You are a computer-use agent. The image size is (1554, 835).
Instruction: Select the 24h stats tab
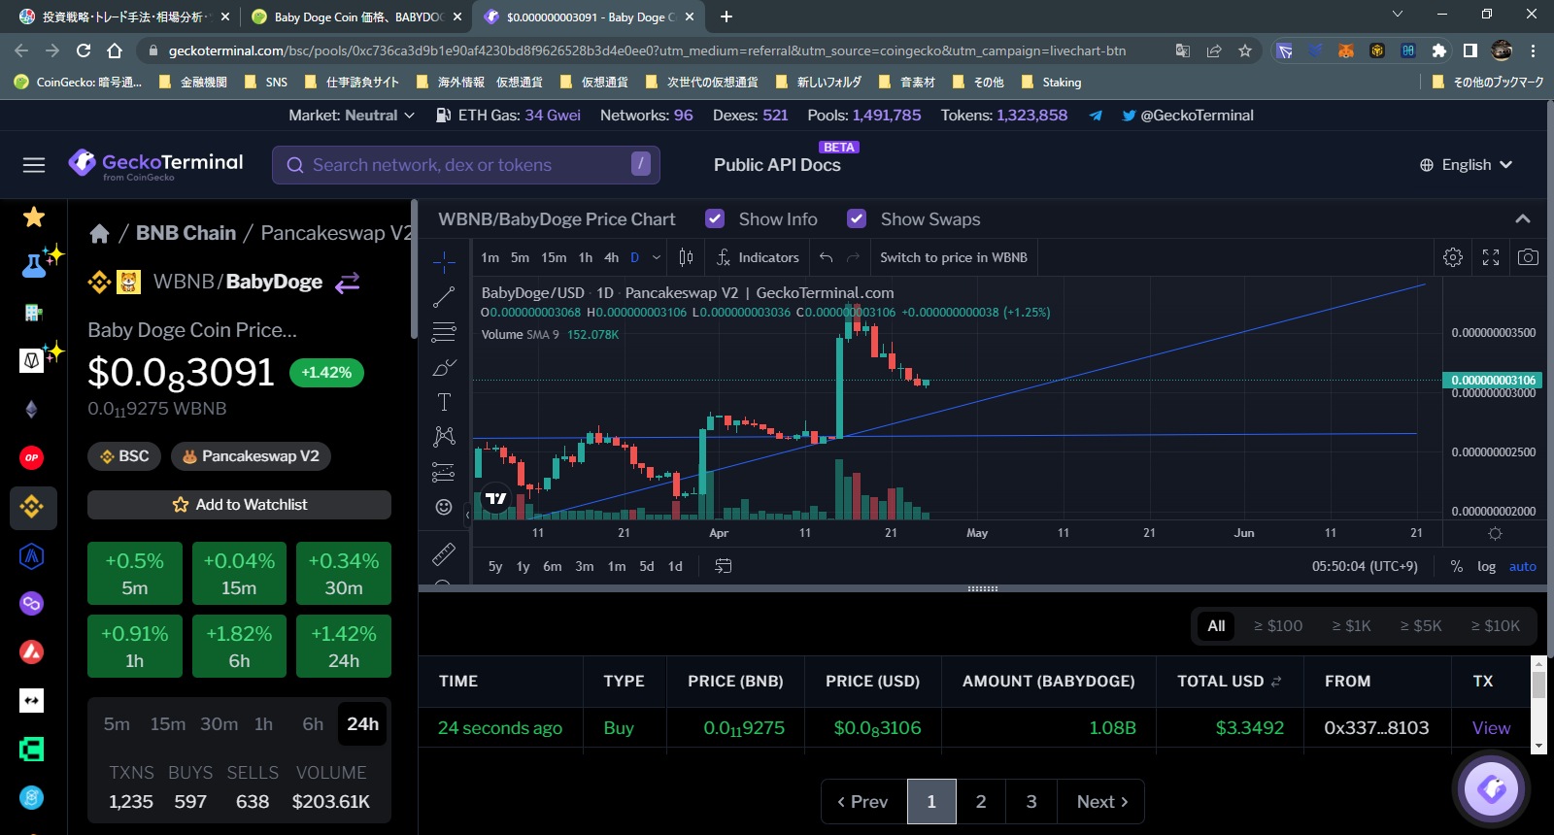click(x=363, y=724)
